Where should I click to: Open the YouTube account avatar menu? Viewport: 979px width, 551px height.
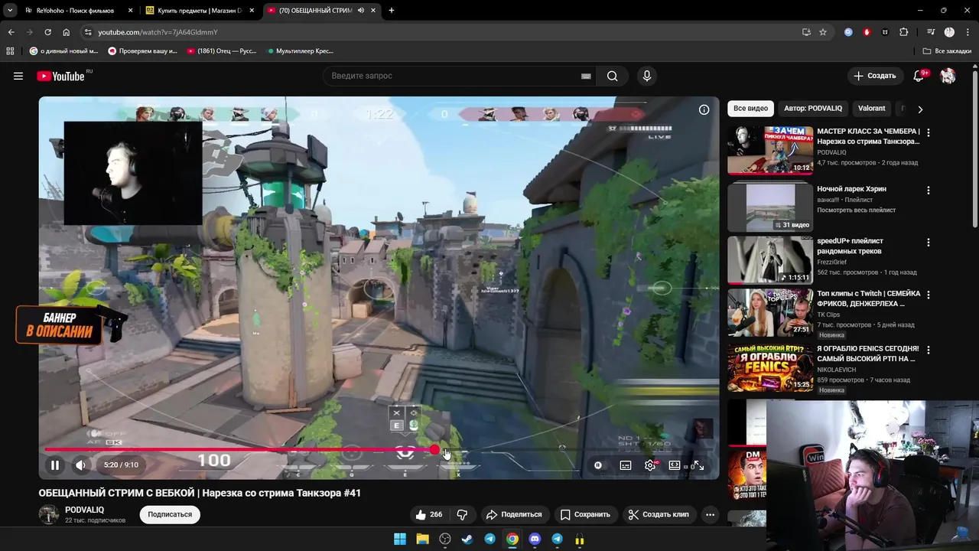[948, 76]
